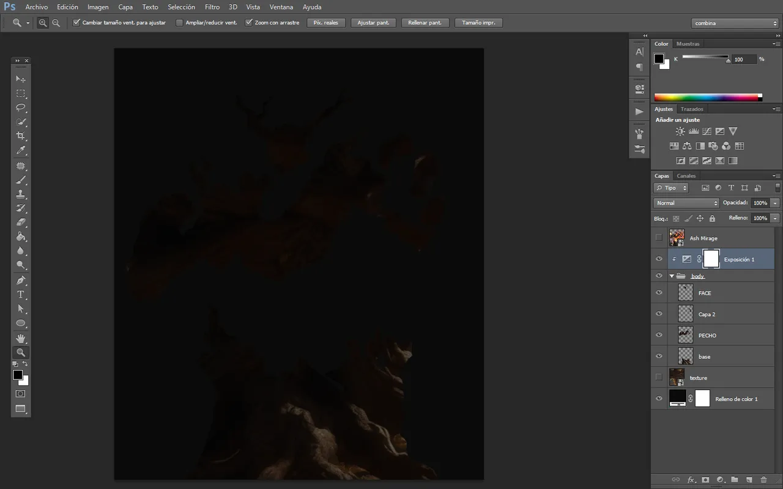Hide the Exposición 1 layer
Viewport: 783px width, 489px height.
[659, 259]
